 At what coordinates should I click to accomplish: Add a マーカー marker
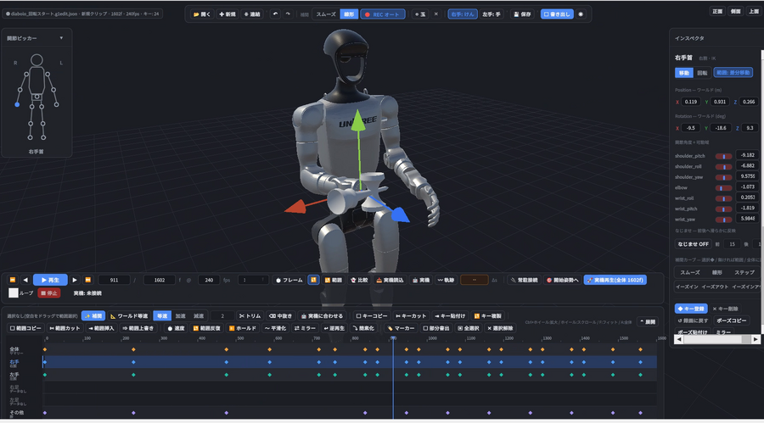402,328
